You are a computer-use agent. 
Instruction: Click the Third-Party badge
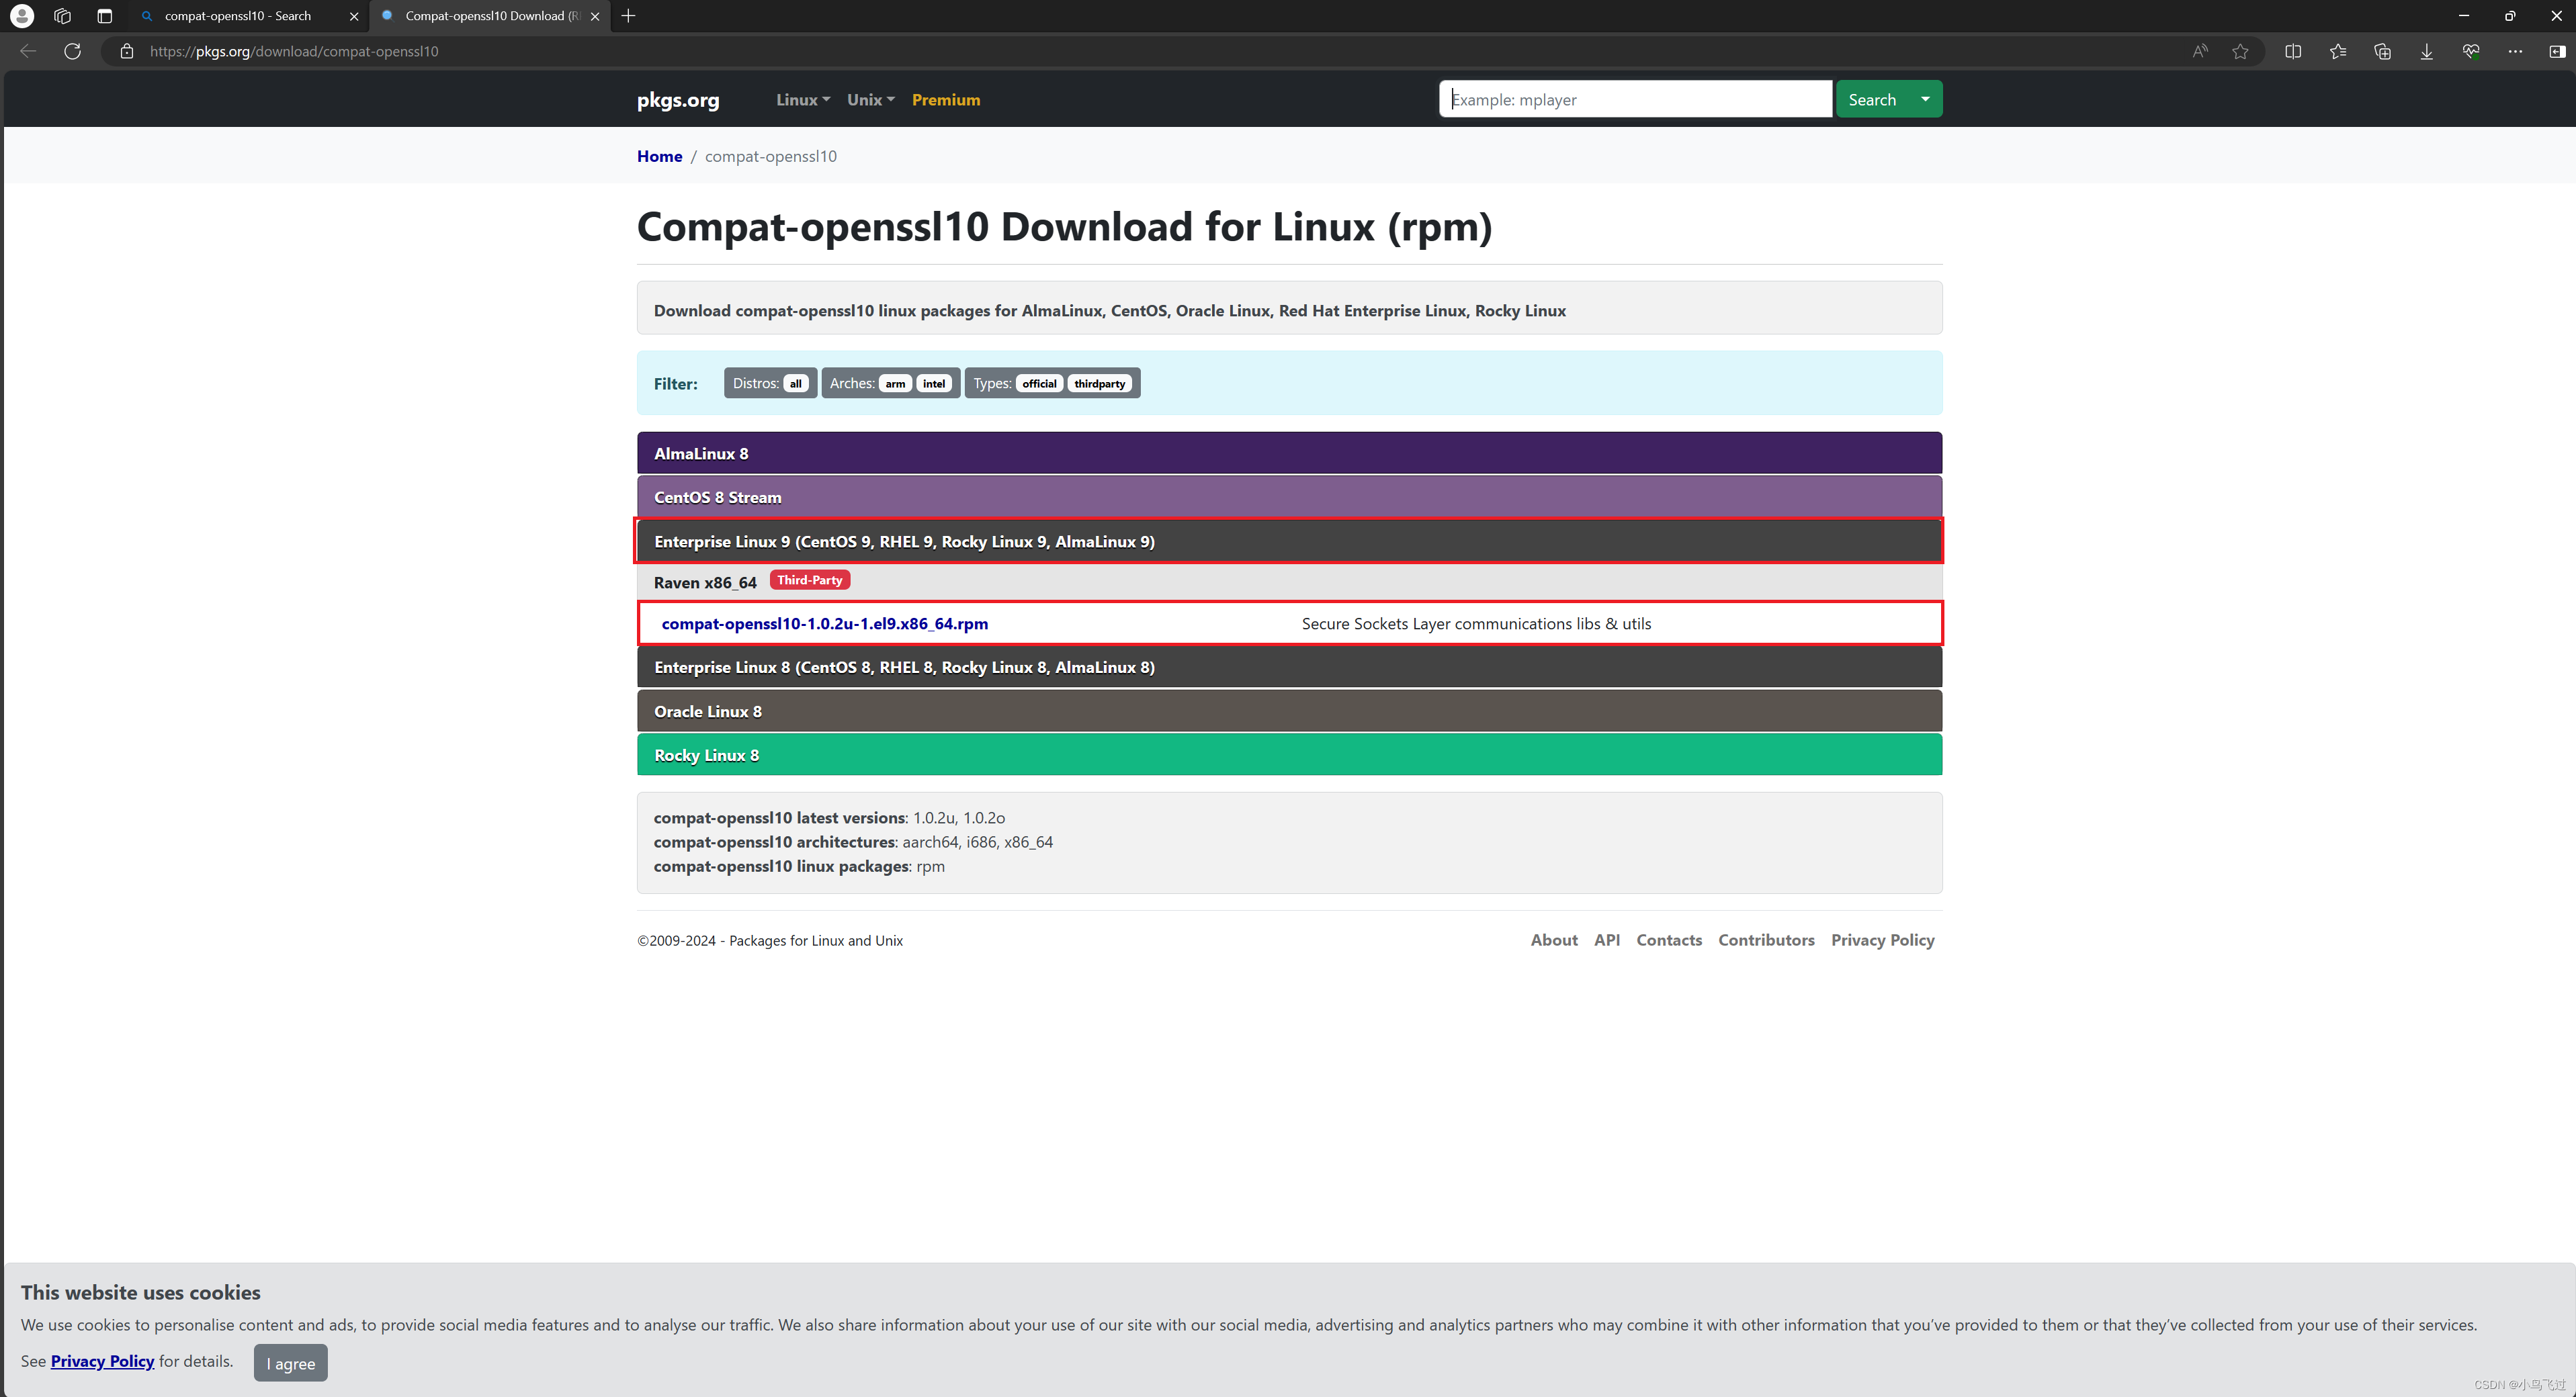[x=809, y=580]
